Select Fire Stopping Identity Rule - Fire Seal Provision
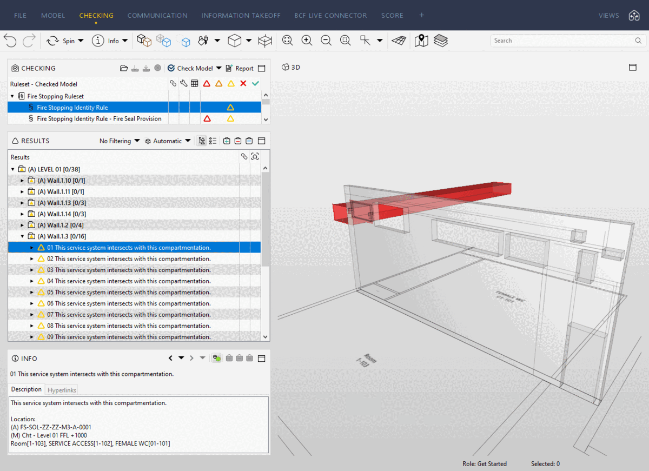 99,119
